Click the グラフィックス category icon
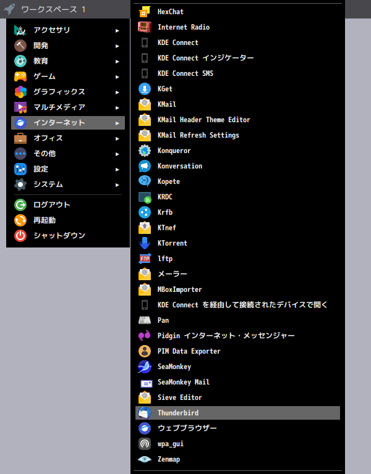371x474 pixels. click(x=20, y=92)
